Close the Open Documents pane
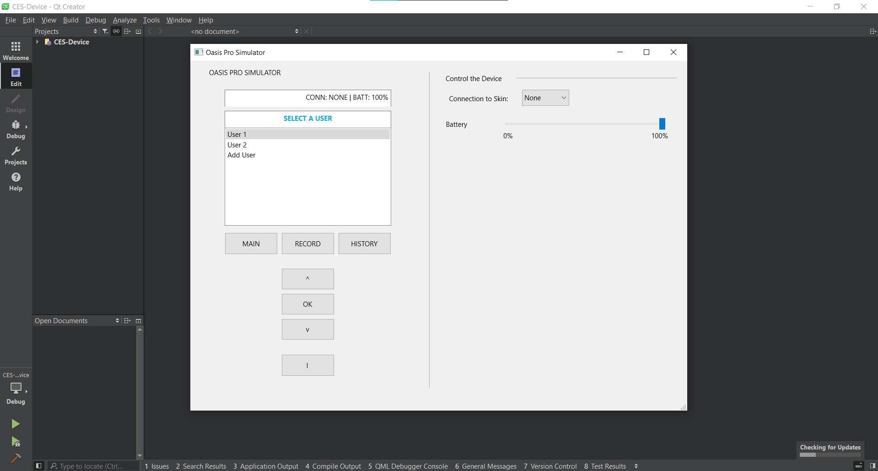This screenshot has width=878, height=471. point(139,320)
